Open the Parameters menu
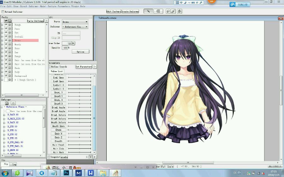The height and width of the screenshot is (177, 284). coord(64,6)
